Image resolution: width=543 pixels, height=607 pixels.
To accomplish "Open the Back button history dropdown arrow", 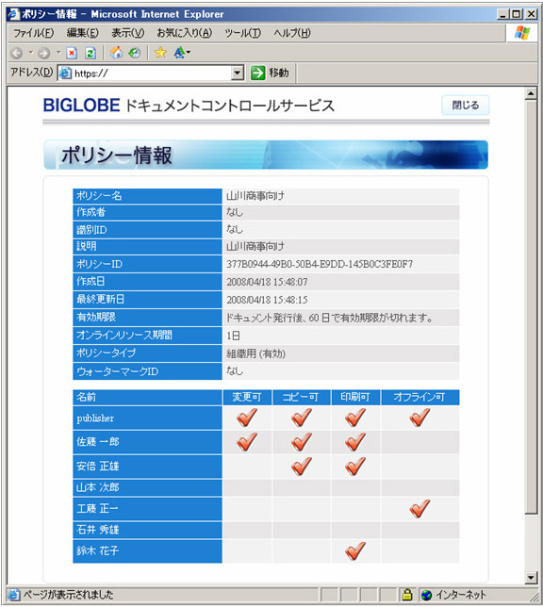I will click(30, 52).
